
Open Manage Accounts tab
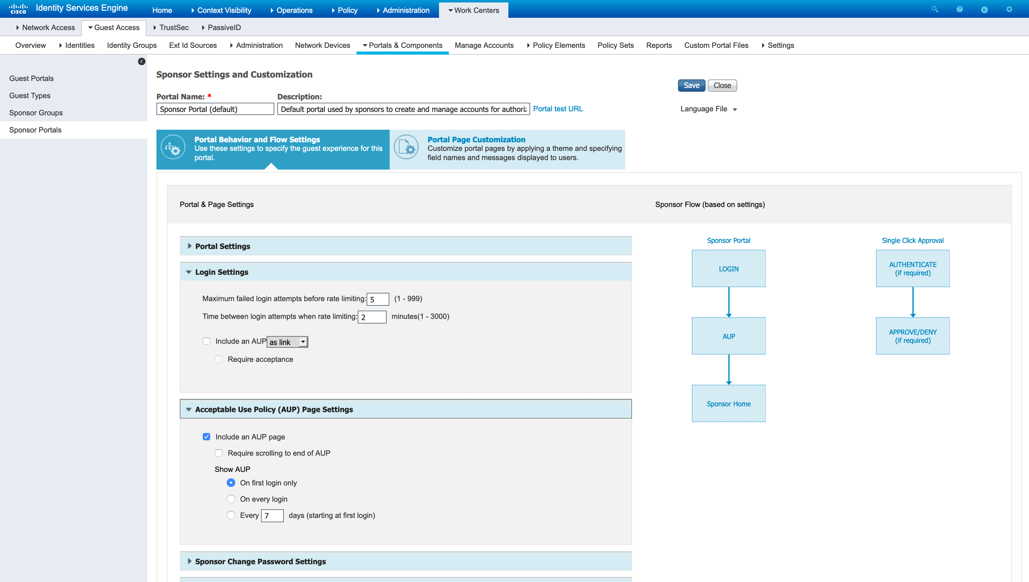click(484, 45)
